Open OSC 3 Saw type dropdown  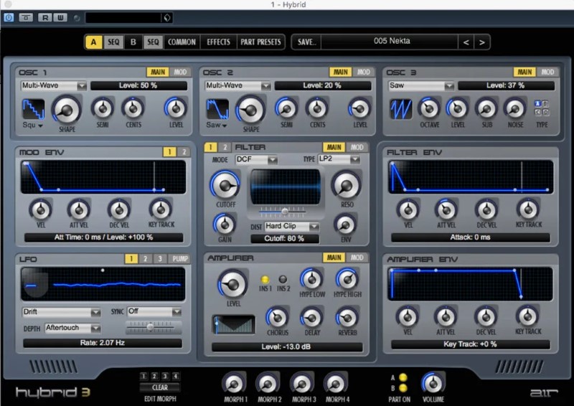pos(421,85)
